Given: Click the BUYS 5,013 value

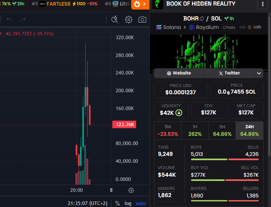Looking at the screenshot, I should point(197,154).
